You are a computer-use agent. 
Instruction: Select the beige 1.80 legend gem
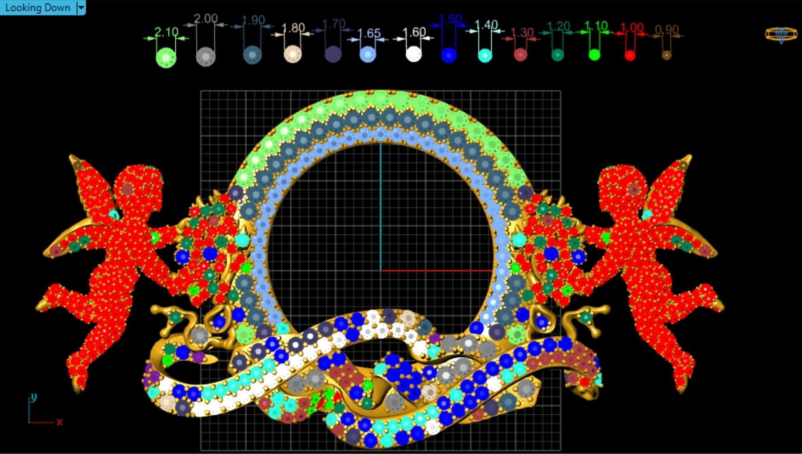292,54
